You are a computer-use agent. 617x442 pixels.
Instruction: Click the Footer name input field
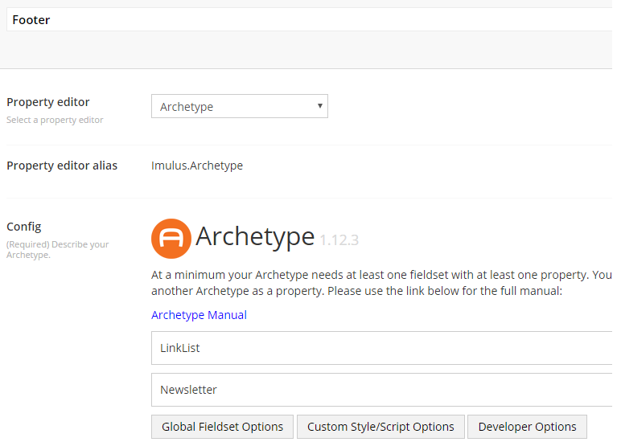pyautogui.click(x=311, y=19)
